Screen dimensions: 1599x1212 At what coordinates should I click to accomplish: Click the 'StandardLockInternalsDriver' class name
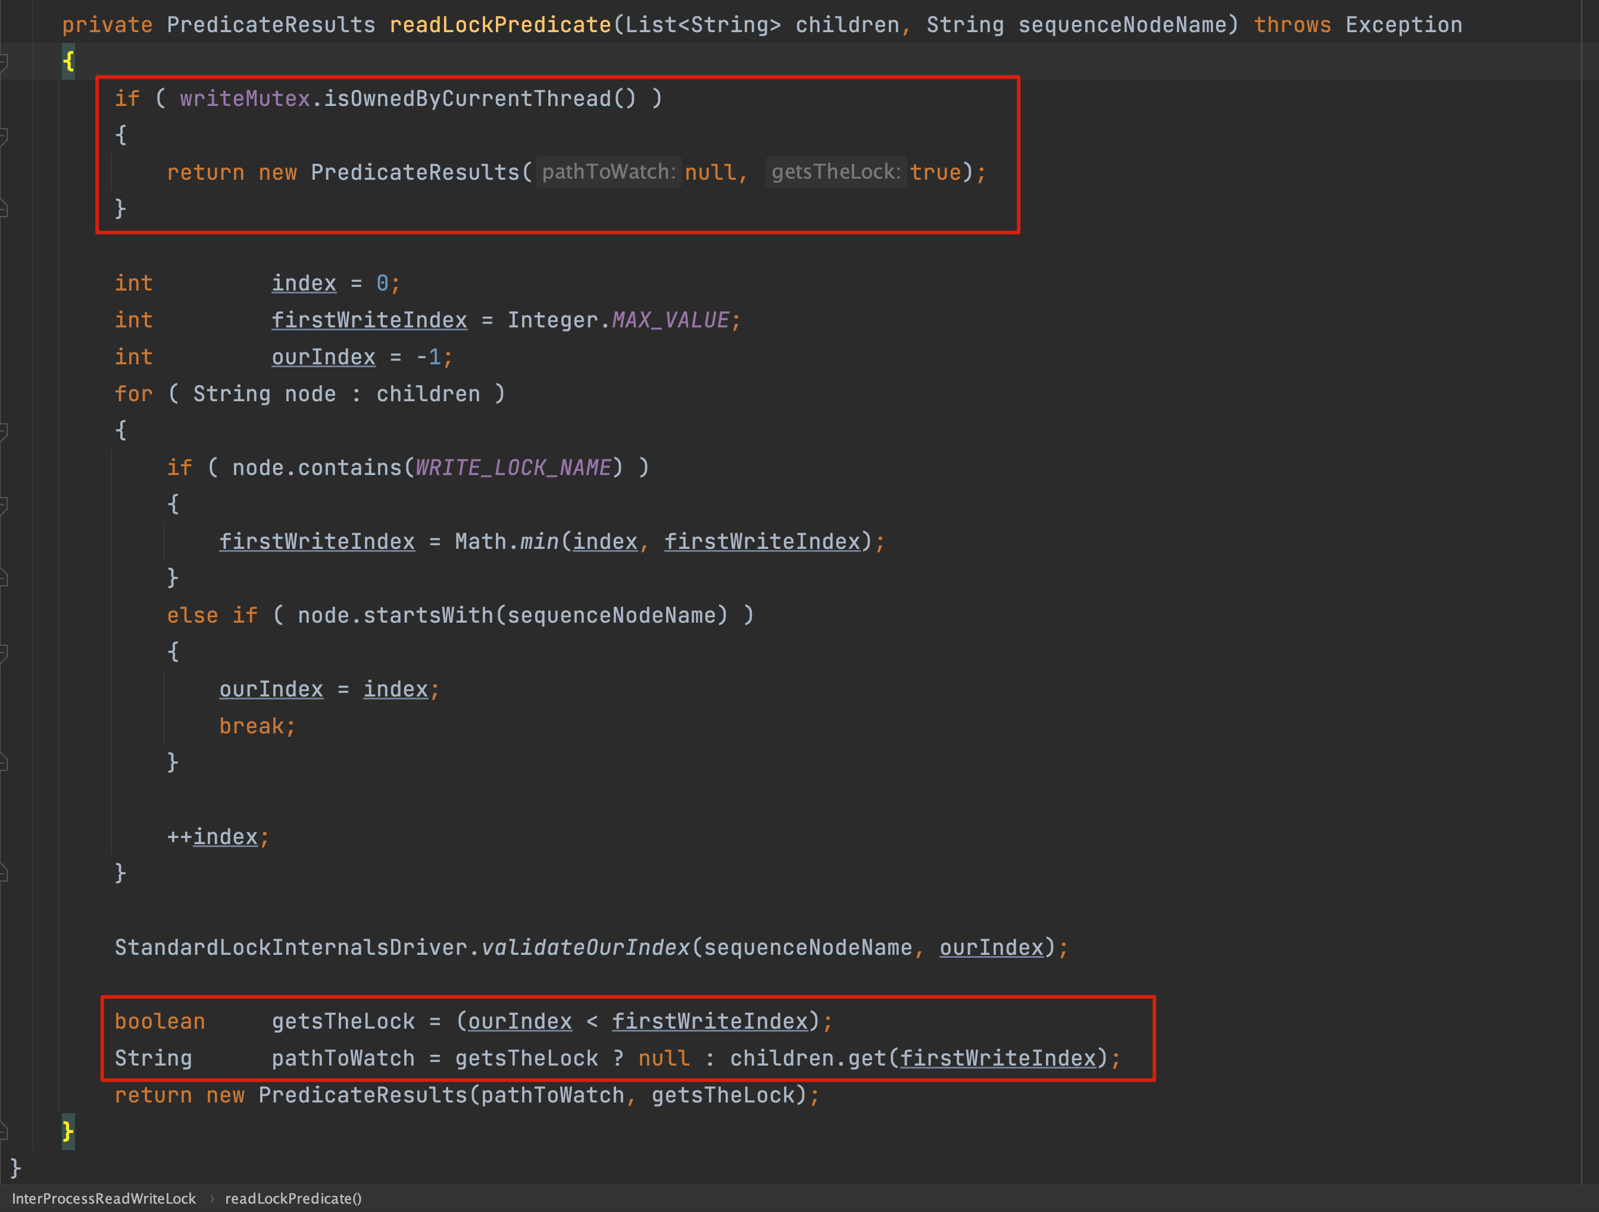coord(291,948)
